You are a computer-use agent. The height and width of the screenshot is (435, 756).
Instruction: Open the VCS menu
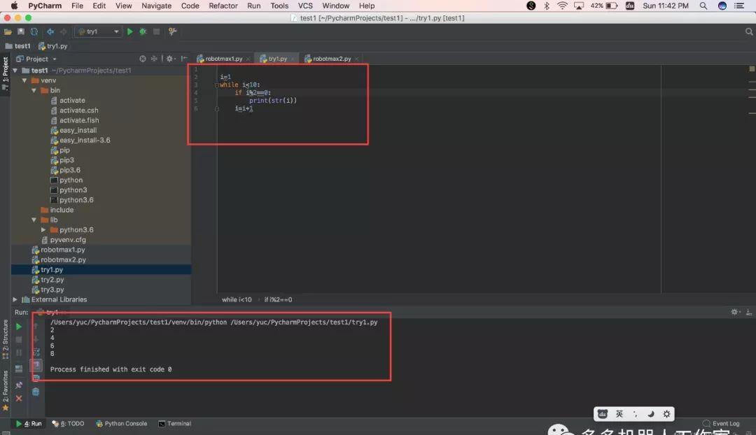coord(305,6)
